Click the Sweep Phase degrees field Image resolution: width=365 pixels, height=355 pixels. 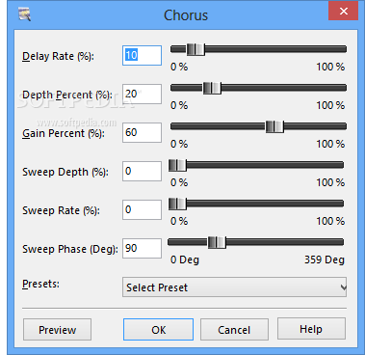[142, 248]
